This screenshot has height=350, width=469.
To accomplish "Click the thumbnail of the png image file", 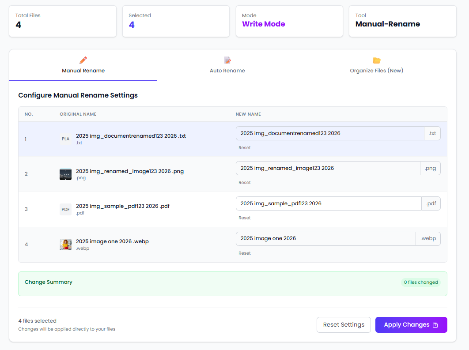I will point(65,174).
